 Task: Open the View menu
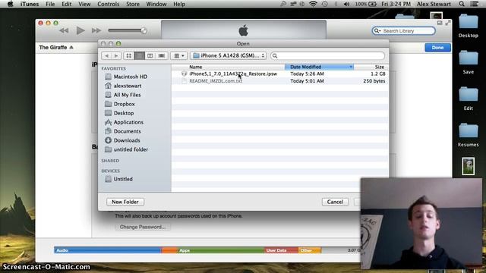84,4
